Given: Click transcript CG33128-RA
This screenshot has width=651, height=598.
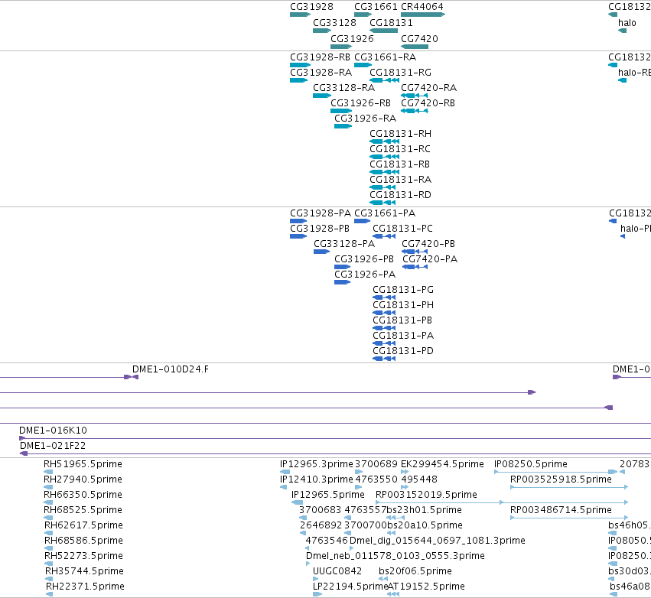Looking at the screenshot, I should click(x=322, y=96).
